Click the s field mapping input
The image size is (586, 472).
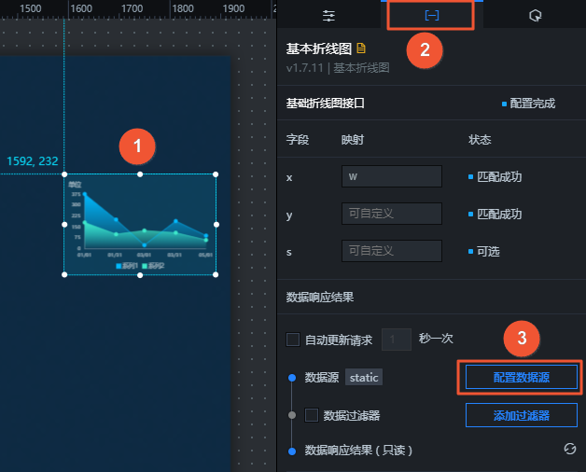392,251
